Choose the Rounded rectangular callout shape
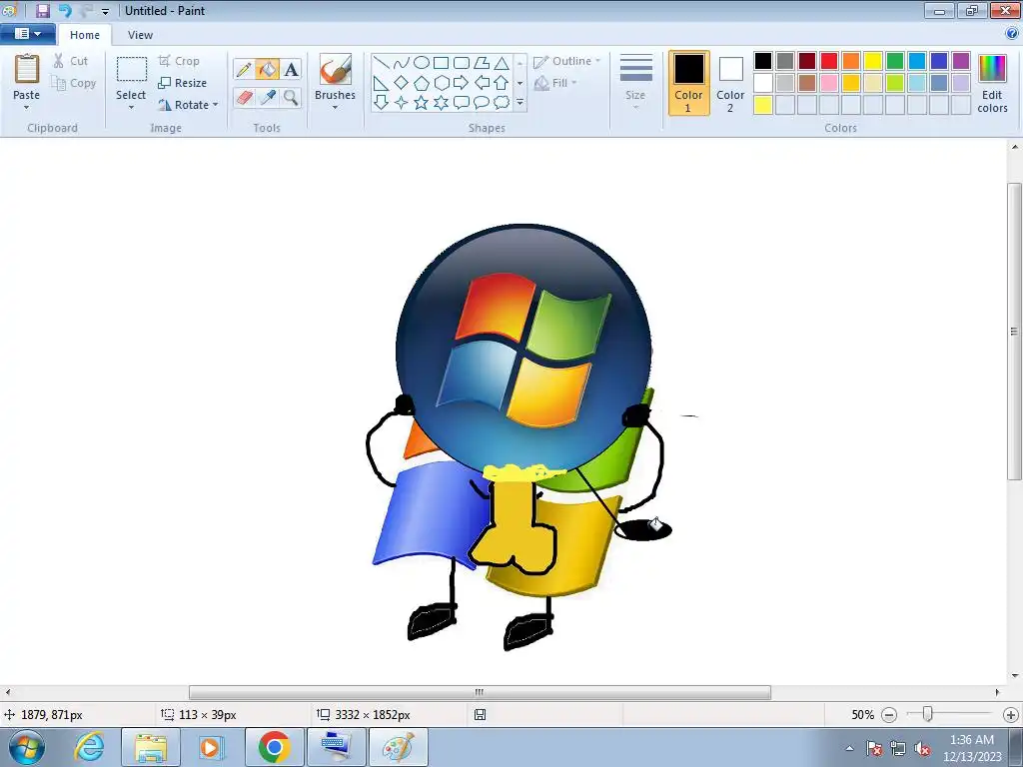Viewport: 1023px width, 767px height. pos(462,103)
